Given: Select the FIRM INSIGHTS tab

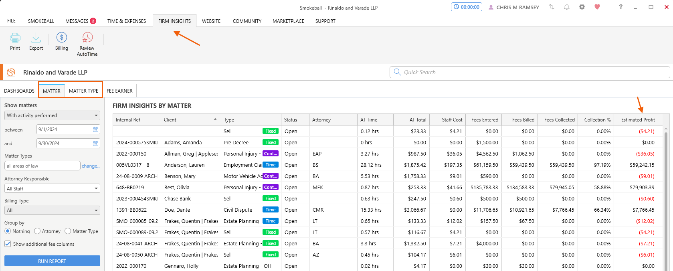Looking at the screenshot, I should [x=174, y=21].
